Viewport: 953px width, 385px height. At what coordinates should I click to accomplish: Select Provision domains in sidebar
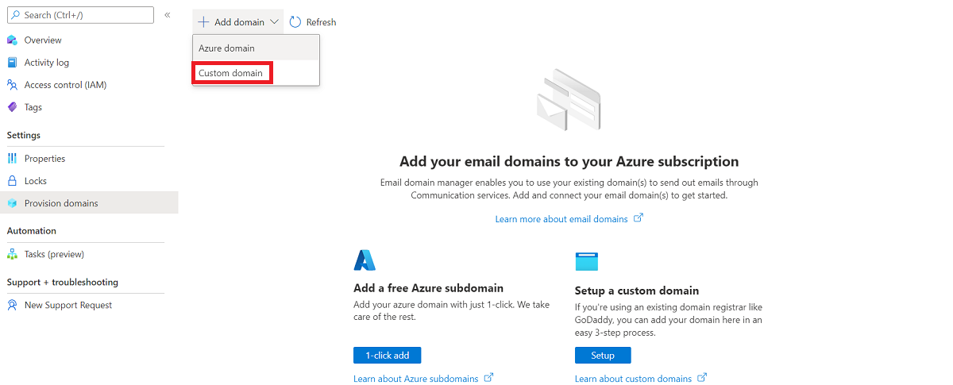[x=89, y=203]
